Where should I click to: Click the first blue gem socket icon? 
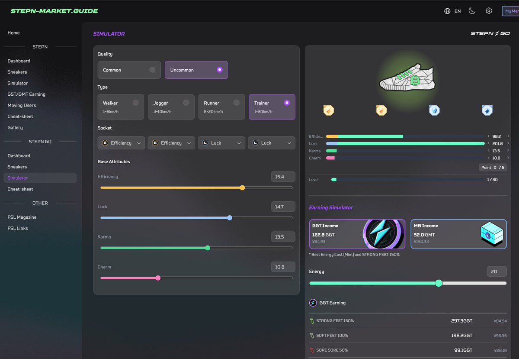[x=434, y=110]
